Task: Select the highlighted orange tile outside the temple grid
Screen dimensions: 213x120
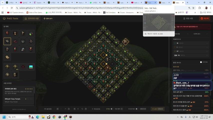Action: (125, 42)
